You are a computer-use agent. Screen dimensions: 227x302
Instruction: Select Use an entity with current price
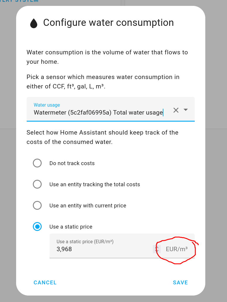click(37, 205)
